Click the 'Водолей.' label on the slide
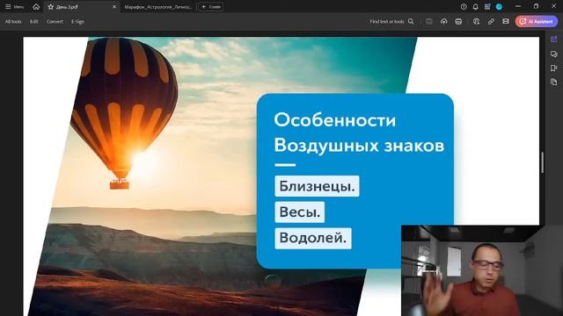Viewport: 563px width, 316px height. pos(313,238)
